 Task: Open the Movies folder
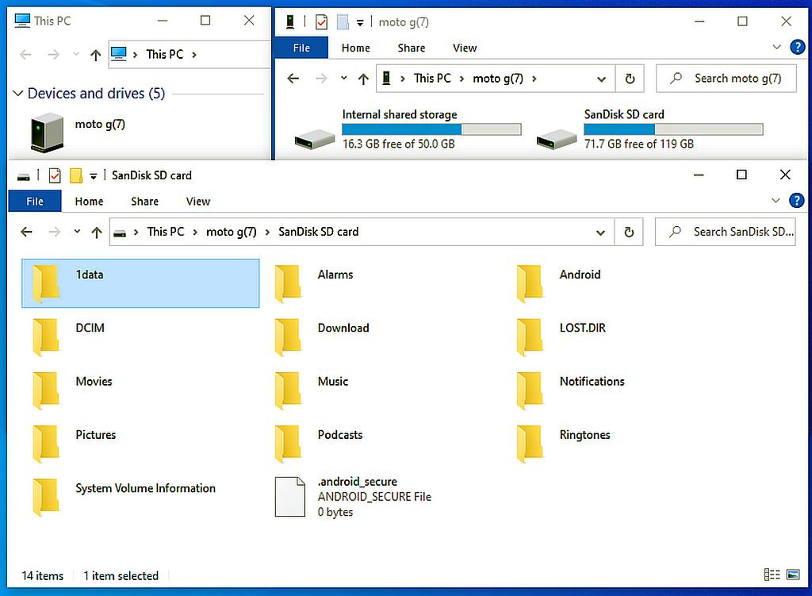(72, 390)
